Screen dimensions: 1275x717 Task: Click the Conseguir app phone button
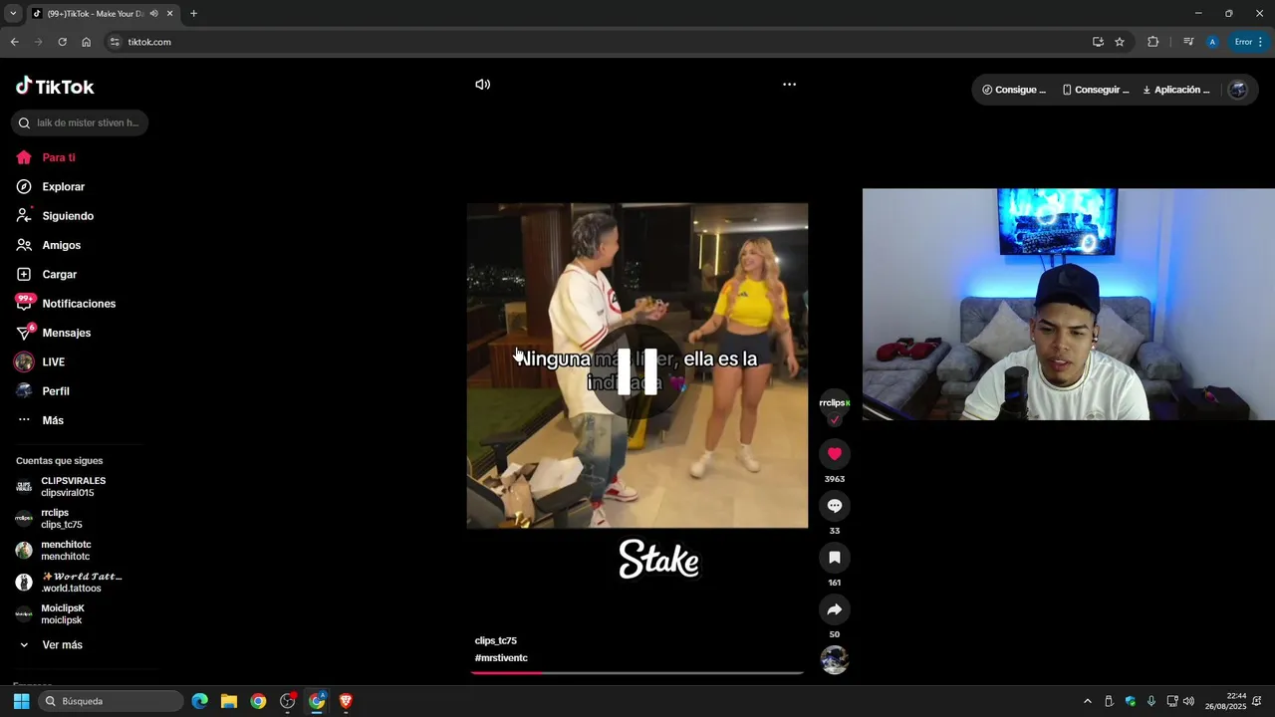1096,90
